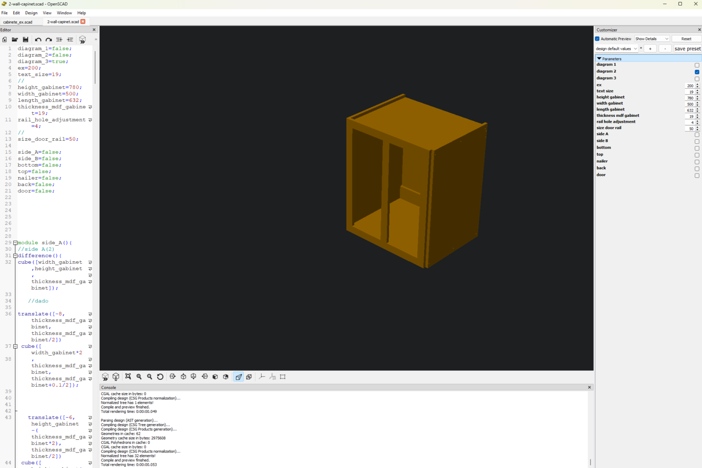Check the side B parameter
This screenshot has height=468, width=702.
[697, 142]
